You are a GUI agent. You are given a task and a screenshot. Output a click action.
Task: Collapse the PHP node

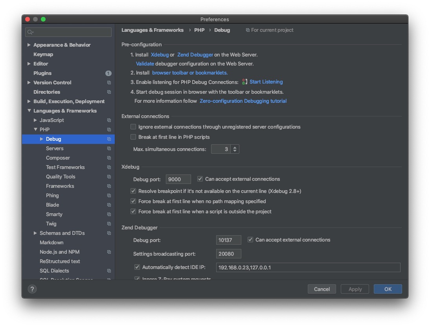pos(35,129)
